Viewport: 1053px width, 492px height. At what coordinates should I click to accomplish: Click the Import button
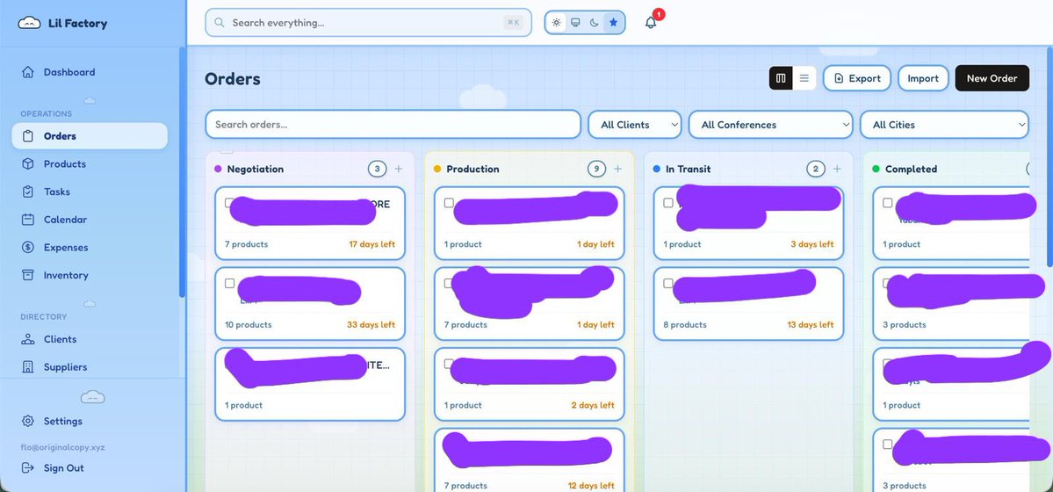click(923, 78)
